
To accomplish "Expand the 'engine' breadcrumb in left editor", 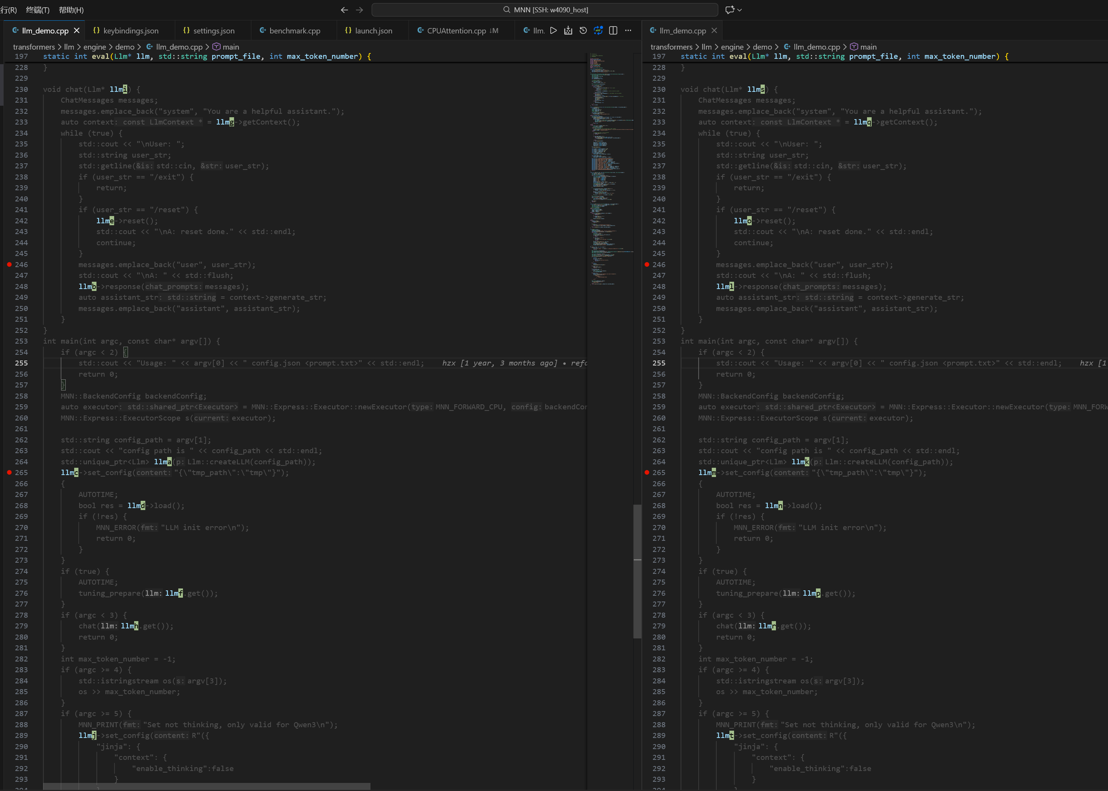I will 95,47.
